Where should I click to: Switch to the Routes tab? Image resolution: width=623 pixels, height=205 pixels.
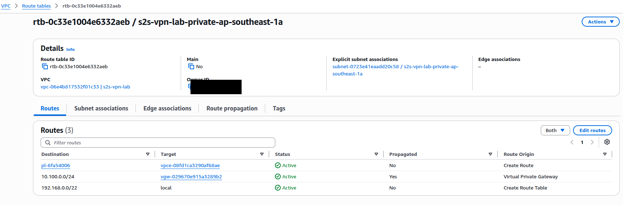[50, 108]
